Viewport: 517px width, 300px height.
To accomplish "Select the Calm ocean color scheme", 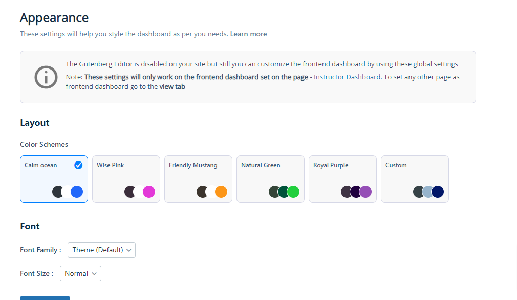I will (54, 179).
